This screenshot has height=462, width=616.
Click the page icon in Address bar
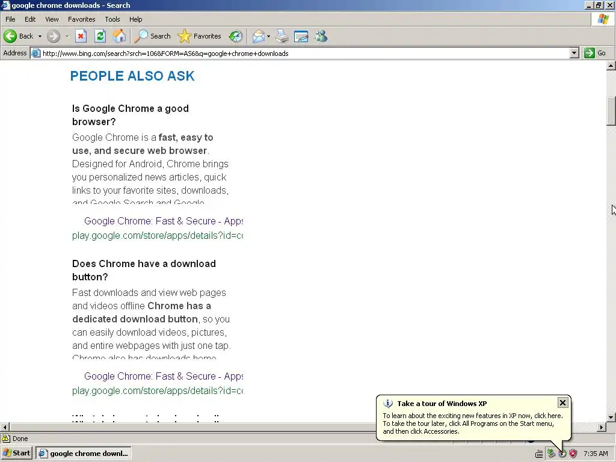click(x=35, y=53)
